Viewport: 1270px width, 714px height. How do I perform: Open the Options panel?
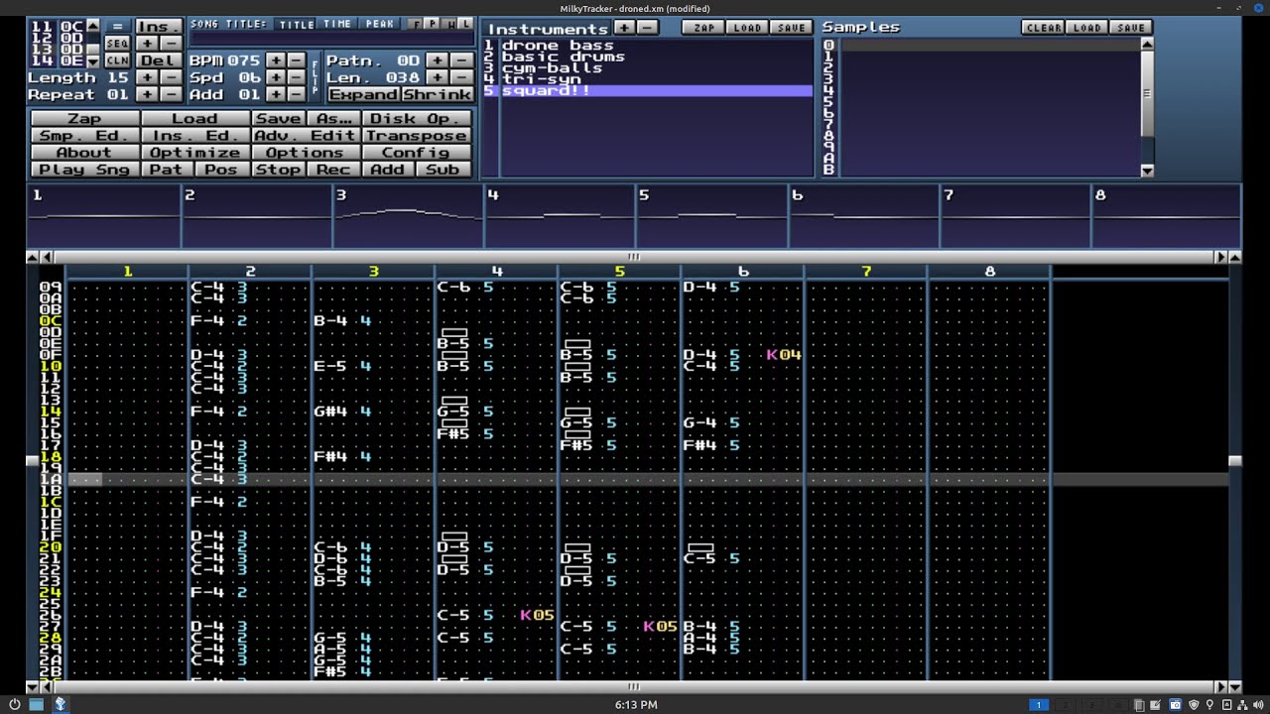point(305,153)
